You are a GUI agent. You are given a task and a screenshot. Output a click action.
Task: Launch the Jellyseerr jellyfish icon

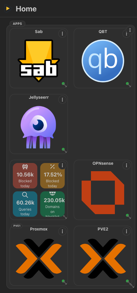[x=38, y=127]
